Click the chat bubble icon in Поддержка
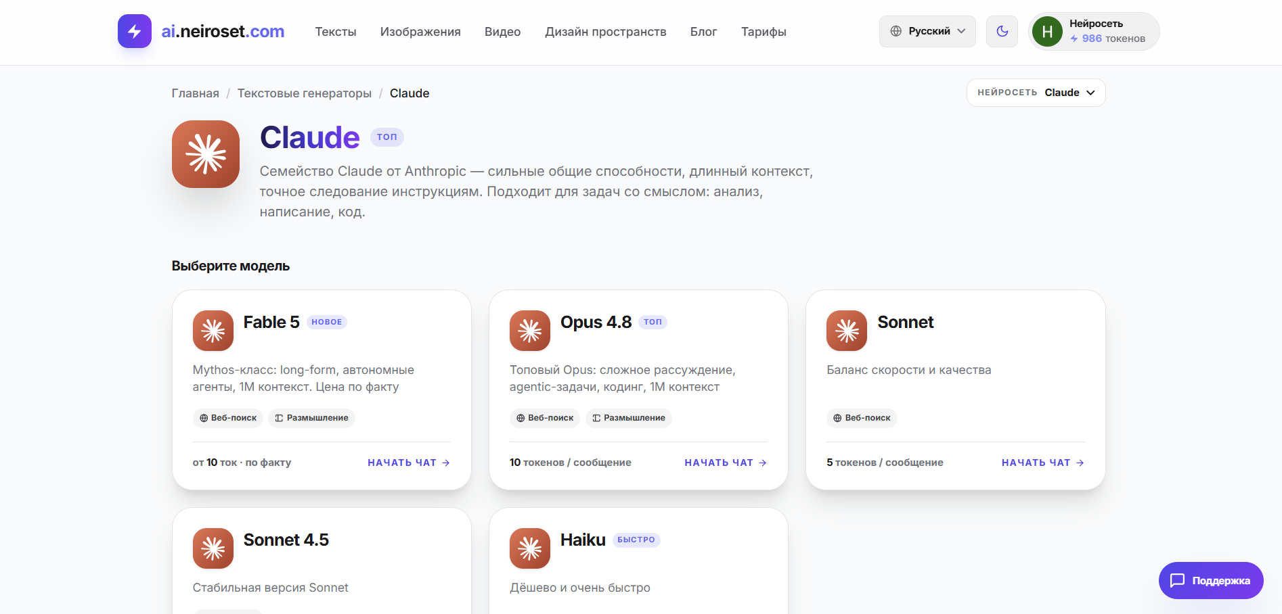This screenshot has height=614, width=1282. point(1178,580)
